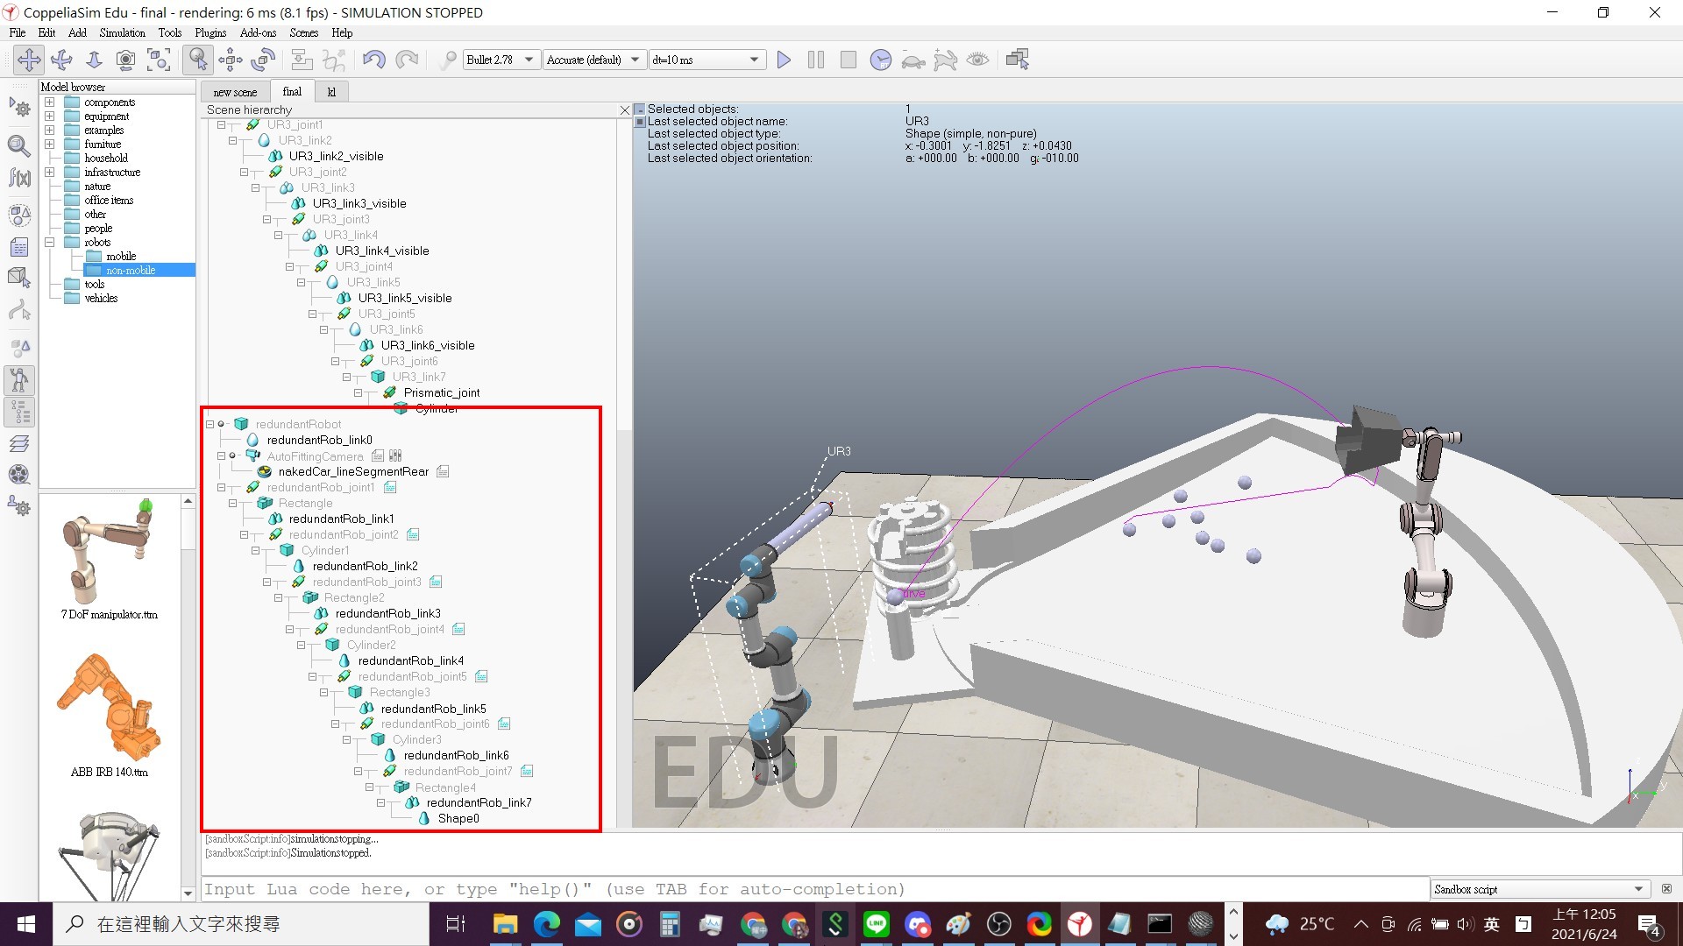Select Prismatic_joint in scene hierarchy
Viewport: 1683px width, 946px height.
click(442, 392)
